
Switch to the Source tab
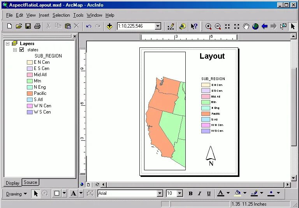pyautogui.click(x=30, y=182)
